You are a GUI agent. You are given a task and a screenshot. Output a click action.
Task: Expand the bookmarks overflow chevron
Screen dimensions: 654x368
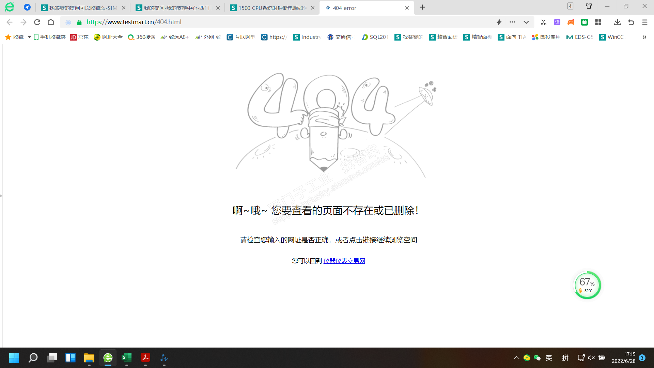[644, 37]
